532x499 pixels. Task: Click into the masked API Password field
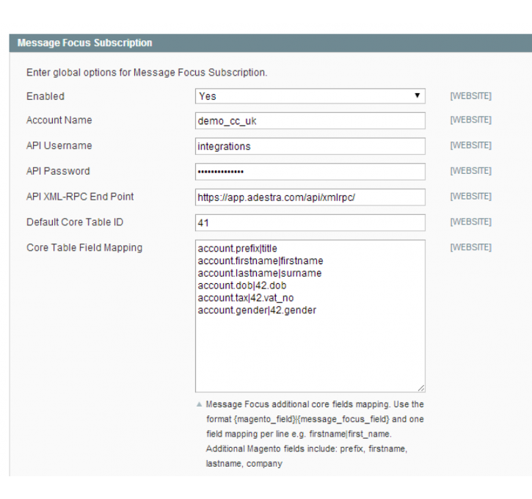coord(310,172)
